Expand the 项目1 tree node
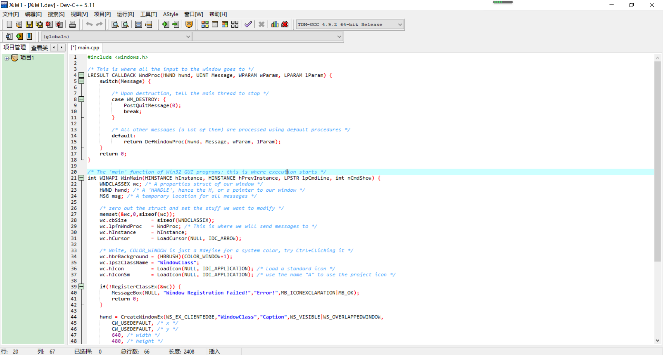Screen dimensions: 663x355 tap(6, 58)
